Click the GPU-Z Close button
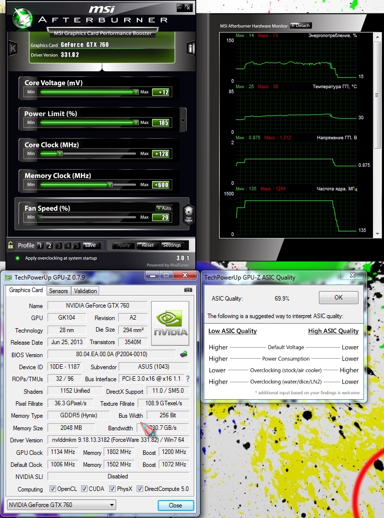 (175, 505)
